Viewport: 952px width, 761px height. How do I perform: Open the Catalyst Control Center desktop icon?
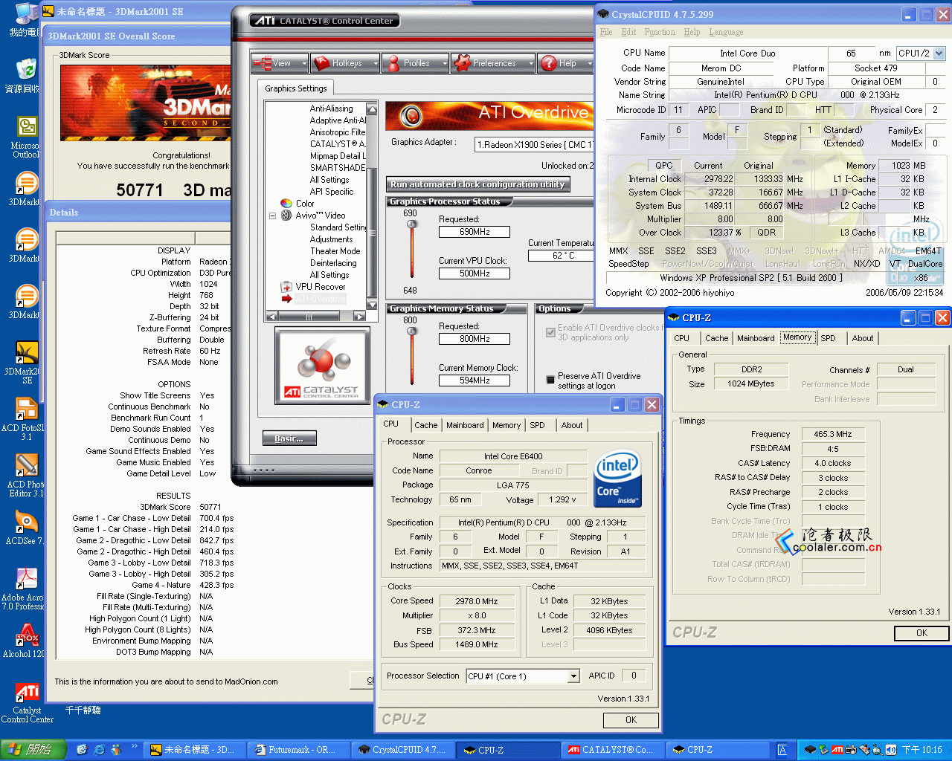pos(27,691)
